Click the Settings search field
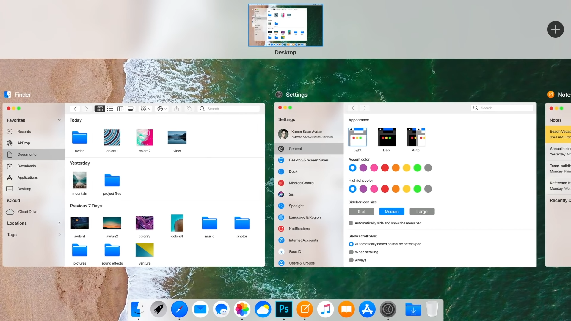 [x=502, y=108]
